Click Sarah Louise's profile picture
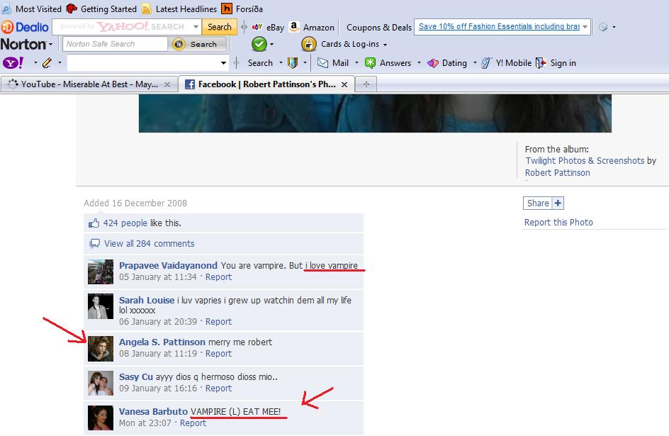Screen dimensions: 669x436 100,306
